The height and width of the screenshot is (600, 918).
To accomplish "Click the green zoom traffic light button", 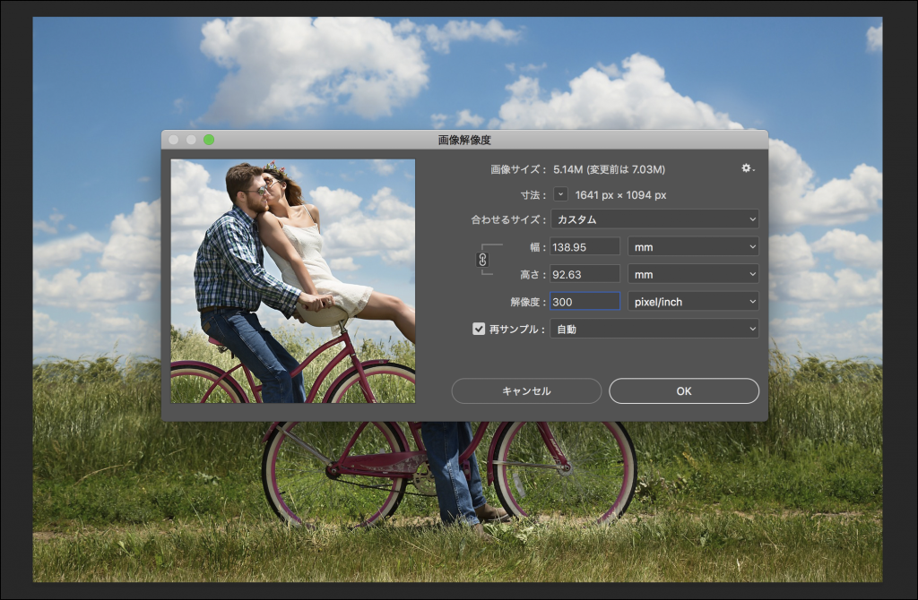I will (210, 141).
